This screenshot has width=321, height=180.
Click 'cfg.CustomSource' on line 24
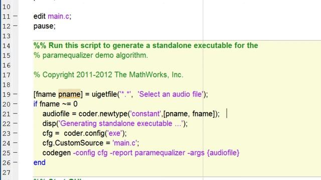pos(73,143)
